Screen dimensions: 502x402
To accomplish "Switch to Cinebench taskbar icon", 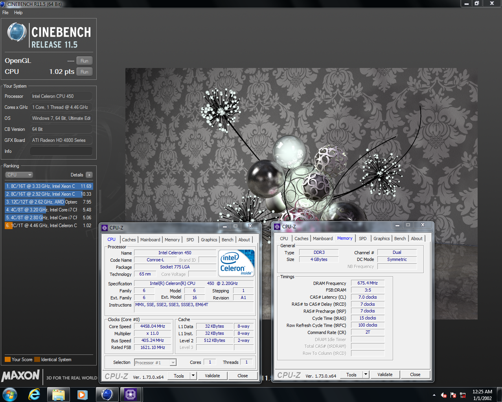I will [107, 394].
